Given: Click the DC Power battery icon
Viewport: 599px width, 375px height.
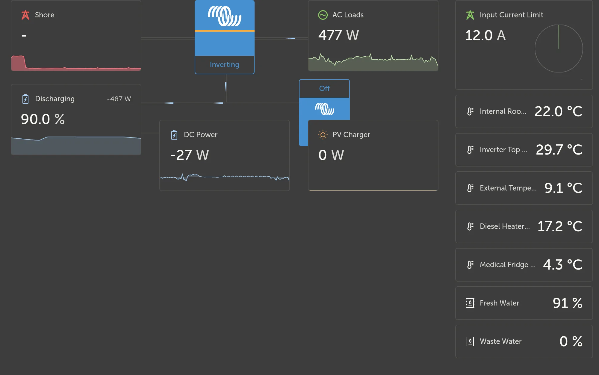Looking at the screenshot, I should click(174, 135).
